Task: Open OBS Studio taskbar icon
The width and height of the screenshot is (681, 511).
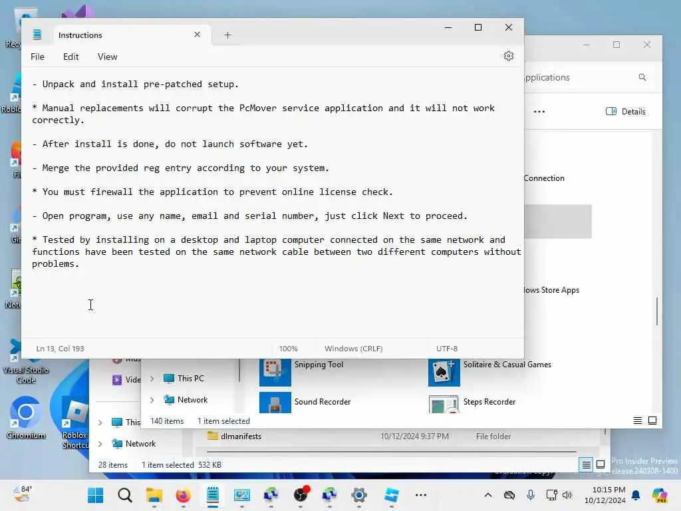Action: tap(301, 495)
